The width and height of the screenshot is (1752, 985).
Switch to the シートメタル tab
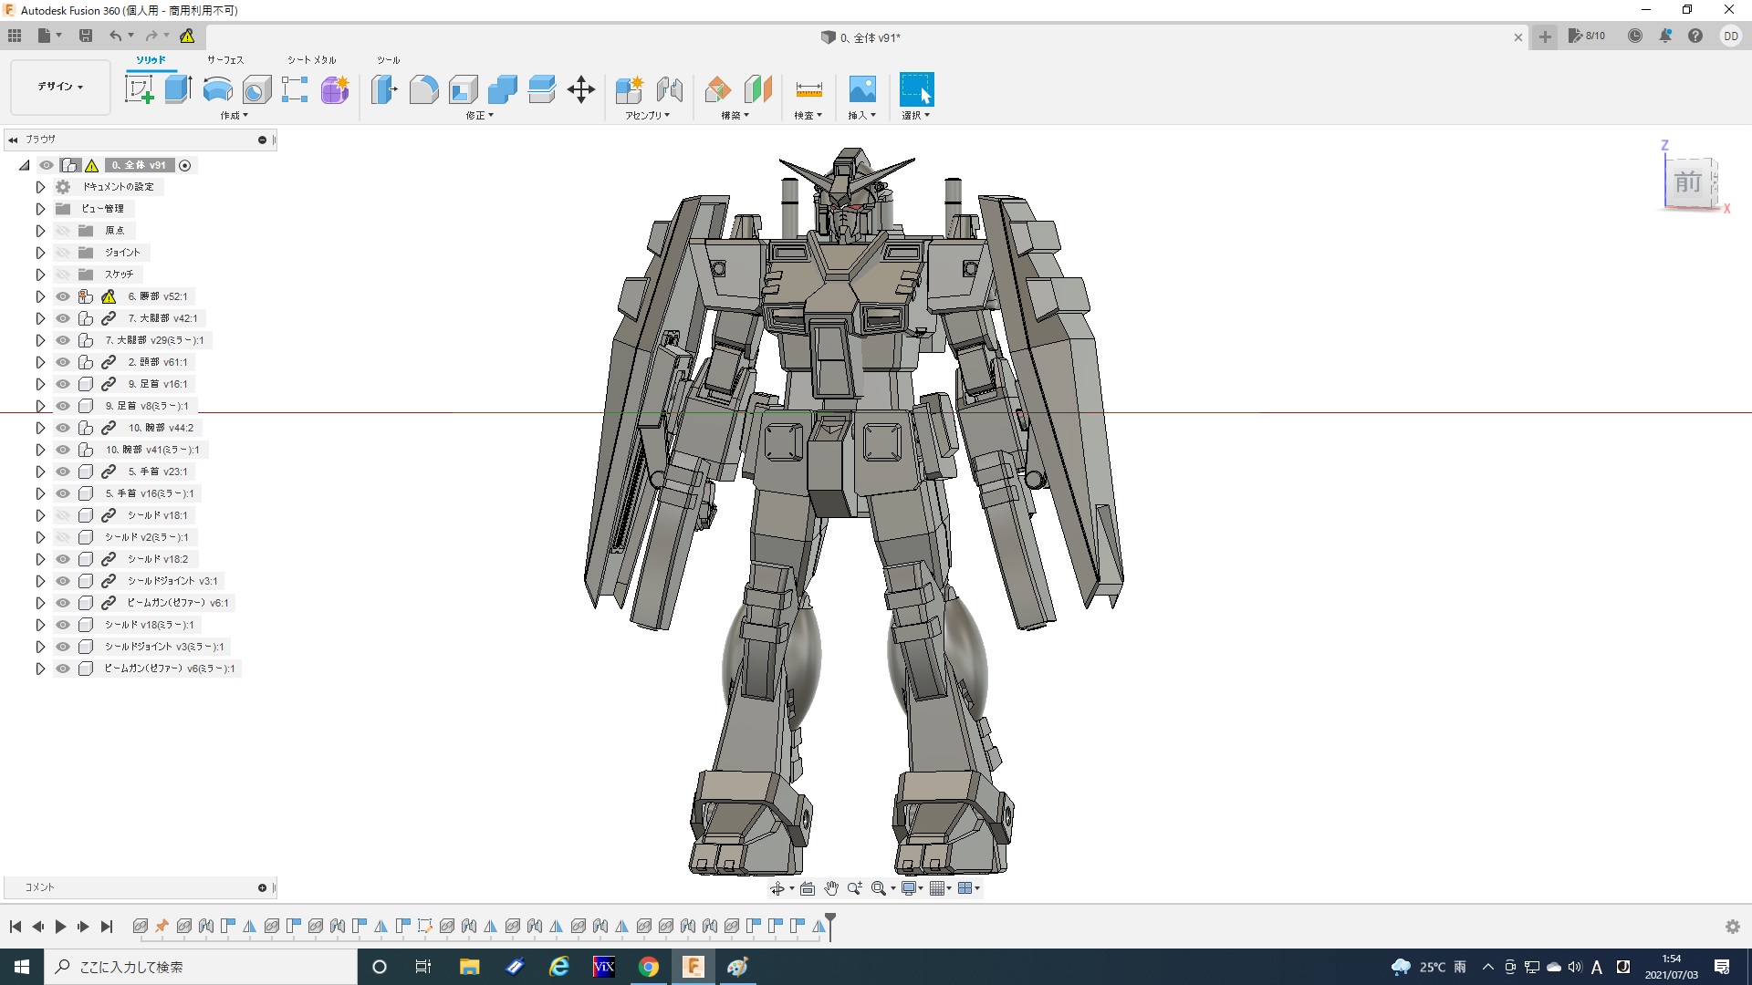coord(311,60)
